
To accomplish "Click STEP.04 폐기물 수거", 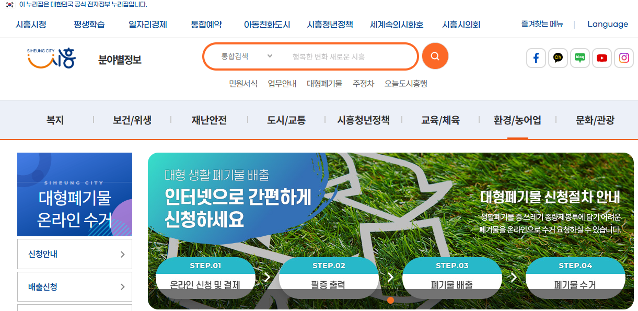I will (575, 278).
